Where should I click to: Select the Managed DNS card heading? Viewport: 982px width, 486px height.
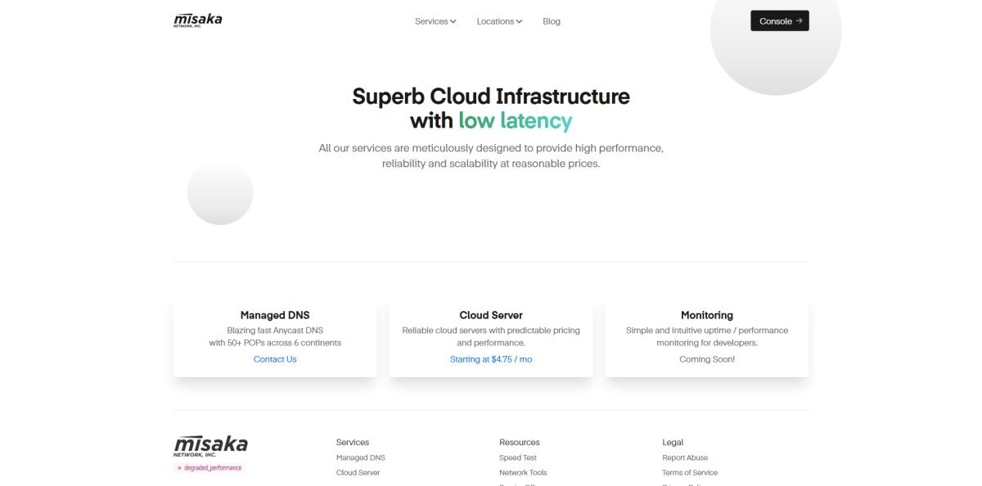pyautogui.click(x=275, y=315)
